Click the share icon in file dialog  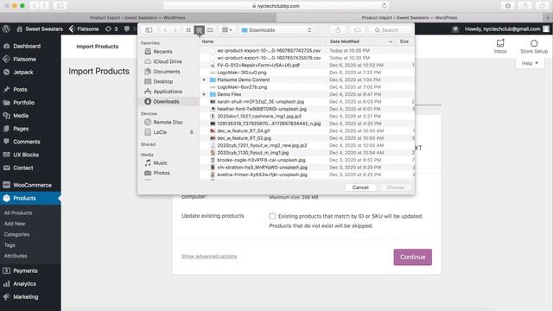coord(338,30)
